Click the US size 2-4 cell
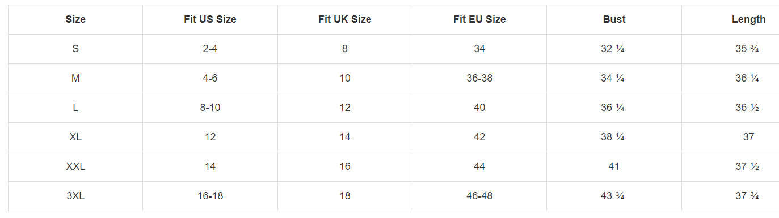Screen dimensions: 779x218 click(210, 49)
